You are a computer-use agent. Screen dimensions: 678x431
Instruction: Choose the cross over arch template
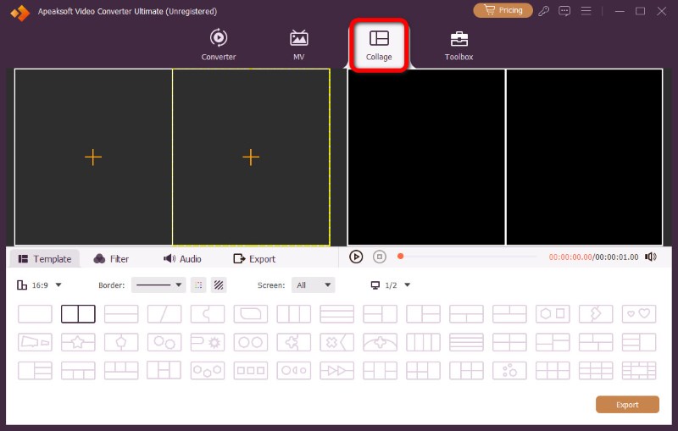coord(380,342)
